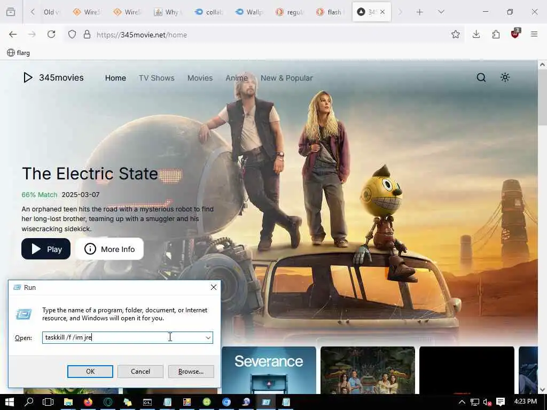The image size is (547, 410).
Task: Click the tab strip scroll-left arrow
Action: coord(33,12)
